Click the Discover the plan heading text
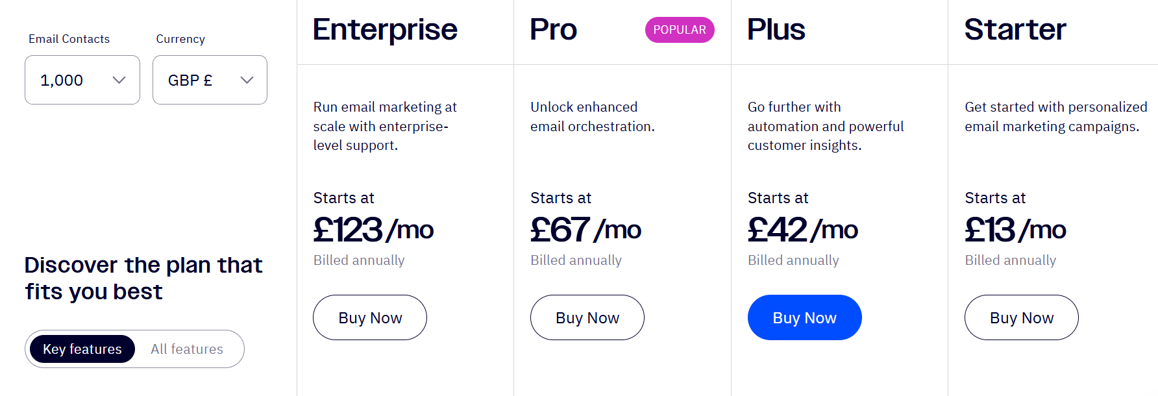 143,278
